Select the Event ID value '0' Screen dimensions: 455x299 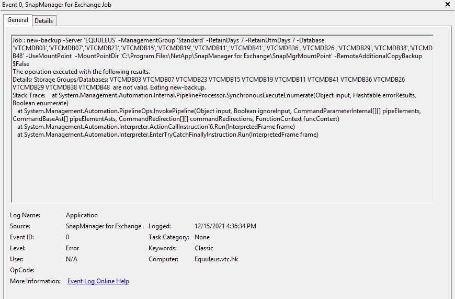(x=67, y=237)
